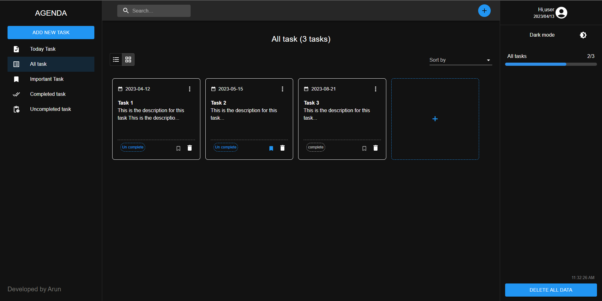Image resolution: width=602 pixels, height=301 pixels.
Task: Click the Task 2 title text
Action: click(x=218, y=103)
